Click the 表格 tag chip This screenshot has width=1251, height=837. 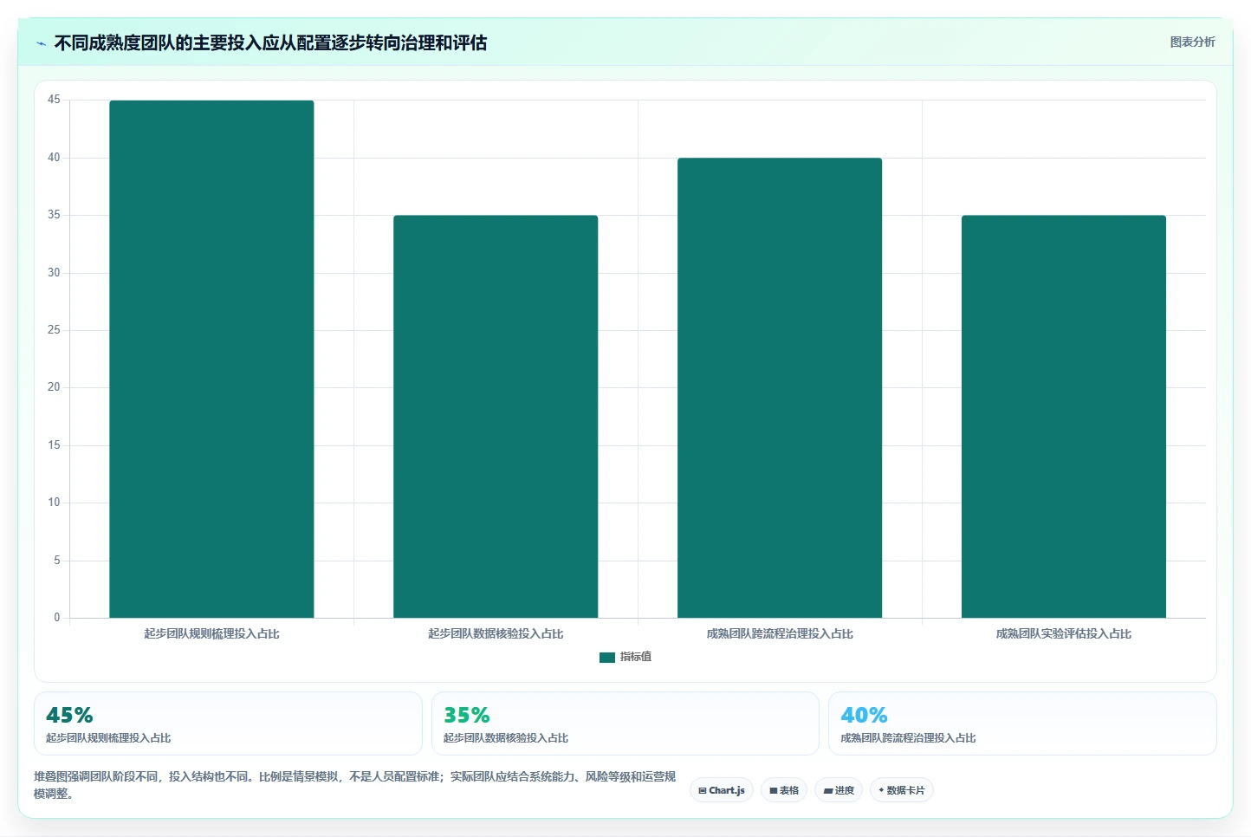(x=784, y=790)
